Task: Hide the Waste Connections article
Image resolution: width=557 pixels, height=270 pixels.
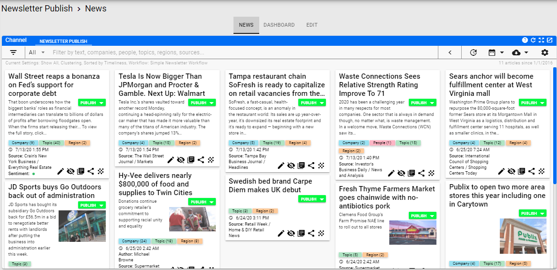Action: [x=401, y=173]
